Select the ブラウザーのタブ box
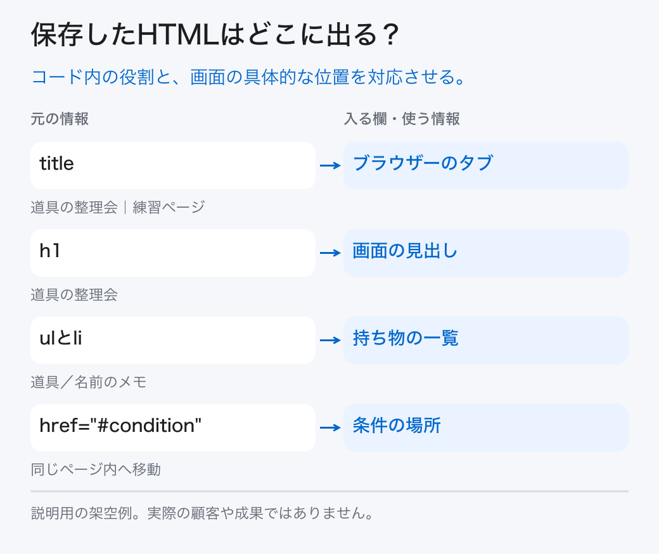Viewport: 659px width, 554px height. tap(486, 165)
